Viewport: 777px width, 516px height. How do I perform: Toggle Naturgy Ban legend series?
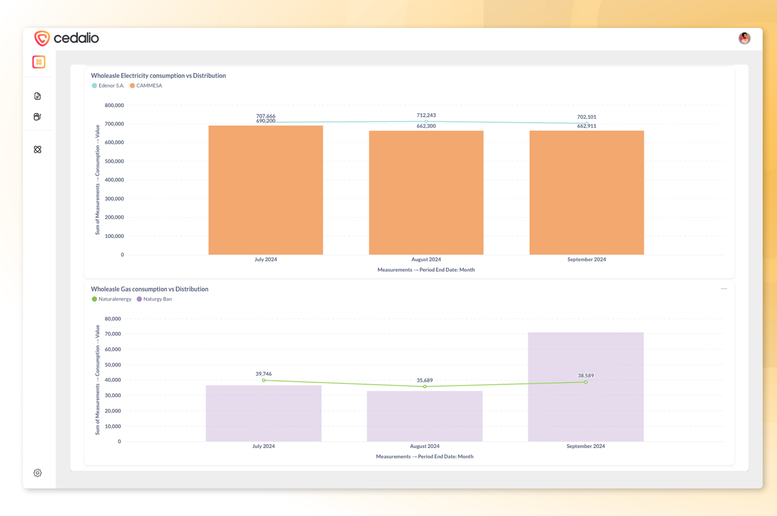(154, 299)
